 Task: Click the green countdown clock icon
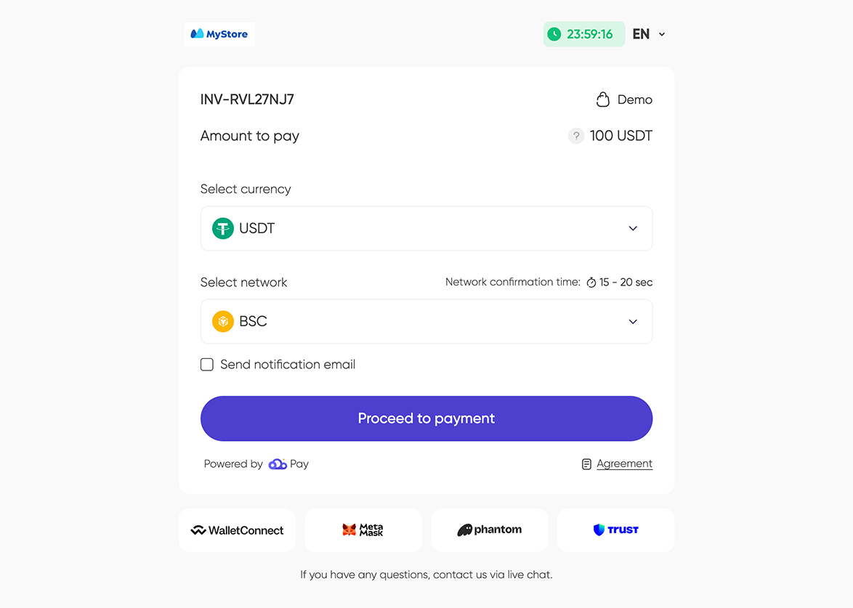(554, 34)
